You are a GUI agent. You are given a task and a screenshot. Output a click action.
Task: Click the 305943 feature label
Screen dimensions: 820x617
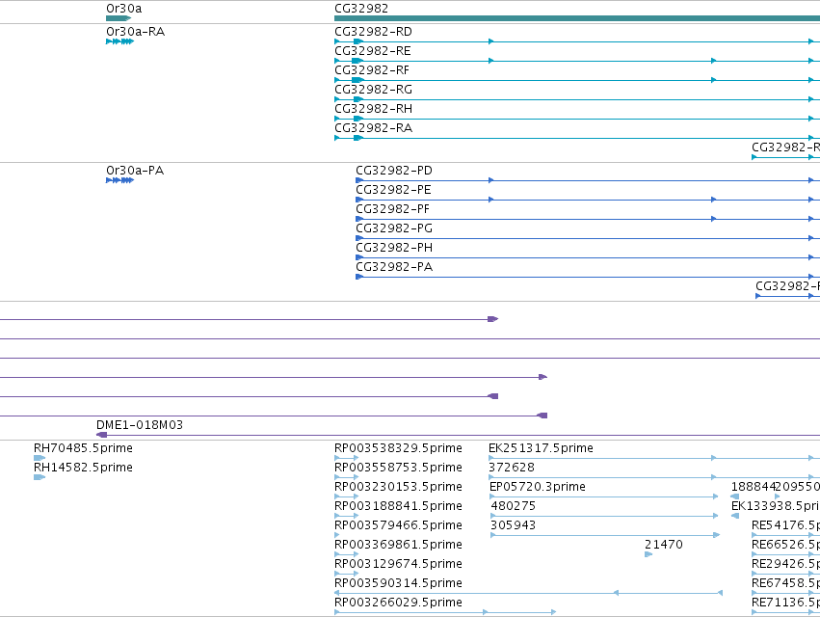pos(513,525)
